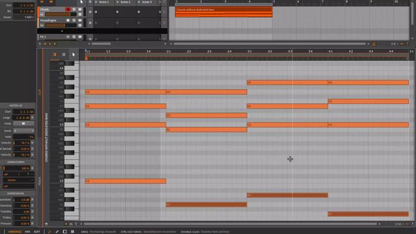The image size is (416, 234).
Task: Click the Dauer duration field
Action: click(x=23, y=18)
